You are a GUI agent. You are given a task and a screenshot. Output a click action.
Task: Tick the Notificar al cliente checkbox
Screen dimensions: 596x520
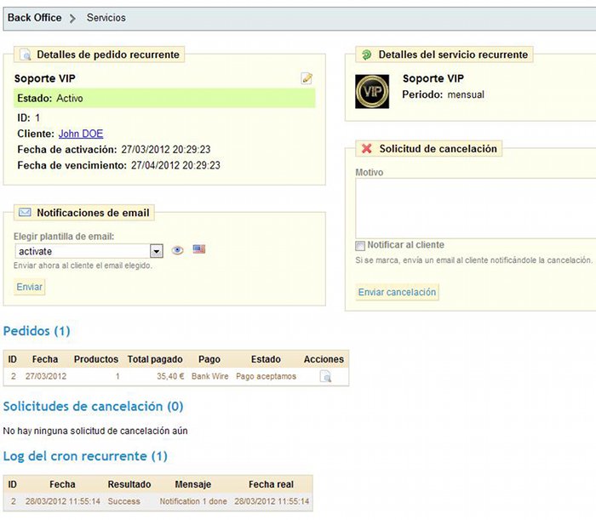(x=360, y=245)
